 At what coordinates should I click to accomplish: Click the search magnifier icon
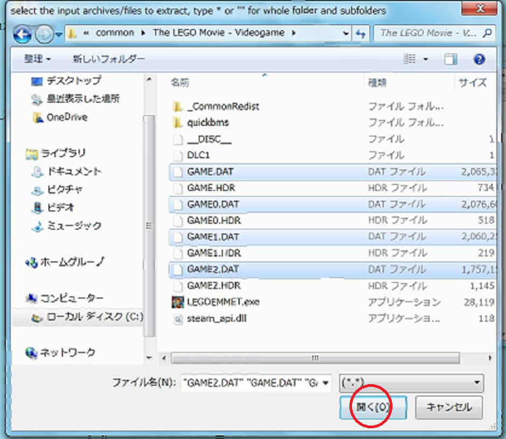tap(487, 33)
